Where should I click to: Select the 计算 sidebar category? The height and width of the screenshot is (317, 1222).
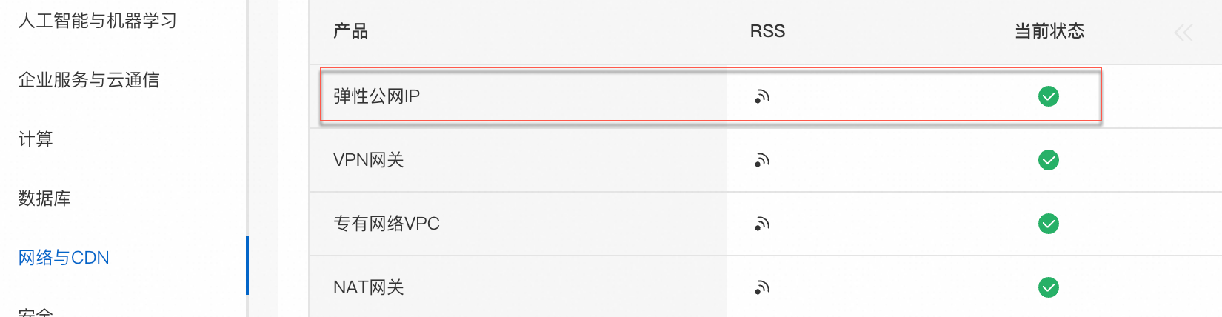pos(36,139)
